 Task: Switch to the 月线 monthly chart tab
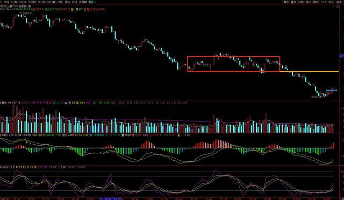tap(75, 2)
